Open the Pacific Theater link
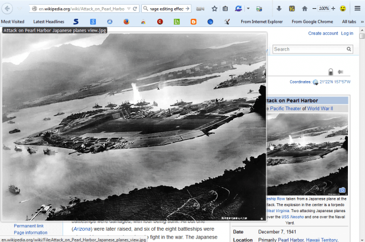The height and width of the screenshot is (242, 365). click(x=285, y=109)
